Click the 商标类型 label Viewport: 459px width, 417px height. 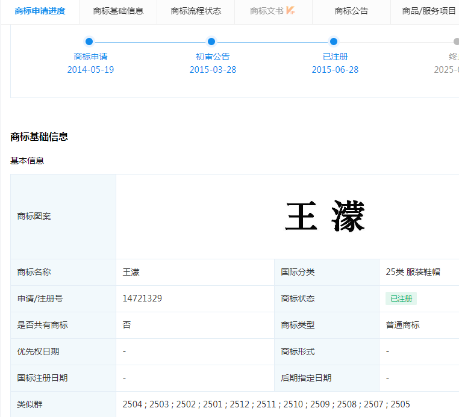click(x=298, y=325)
